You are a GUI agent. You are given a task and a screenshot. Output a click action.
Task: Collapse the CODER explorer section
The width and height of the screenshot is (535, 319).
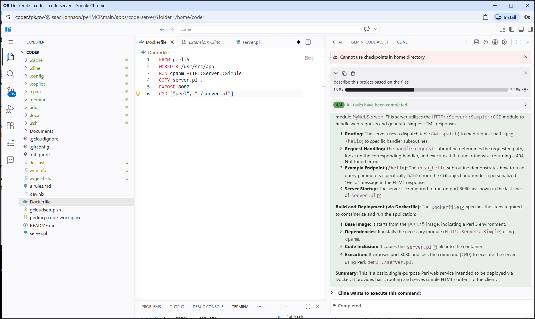coord(76,52)
